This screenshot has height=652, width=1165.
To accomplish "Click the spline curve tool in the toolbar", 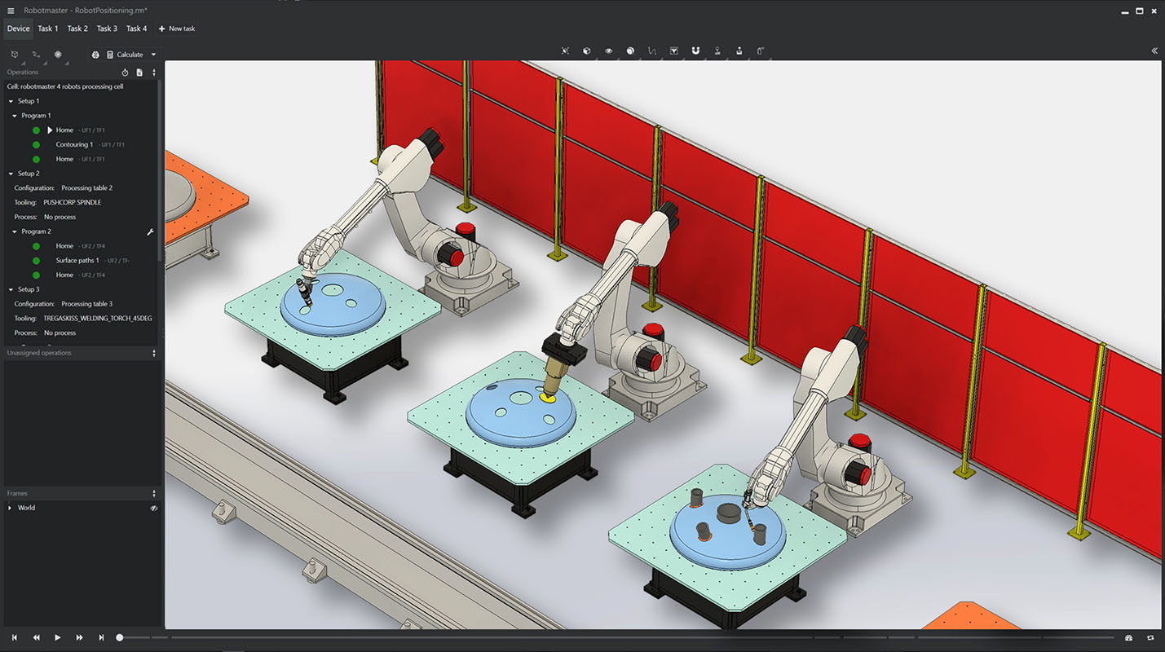I will [652, 51].
